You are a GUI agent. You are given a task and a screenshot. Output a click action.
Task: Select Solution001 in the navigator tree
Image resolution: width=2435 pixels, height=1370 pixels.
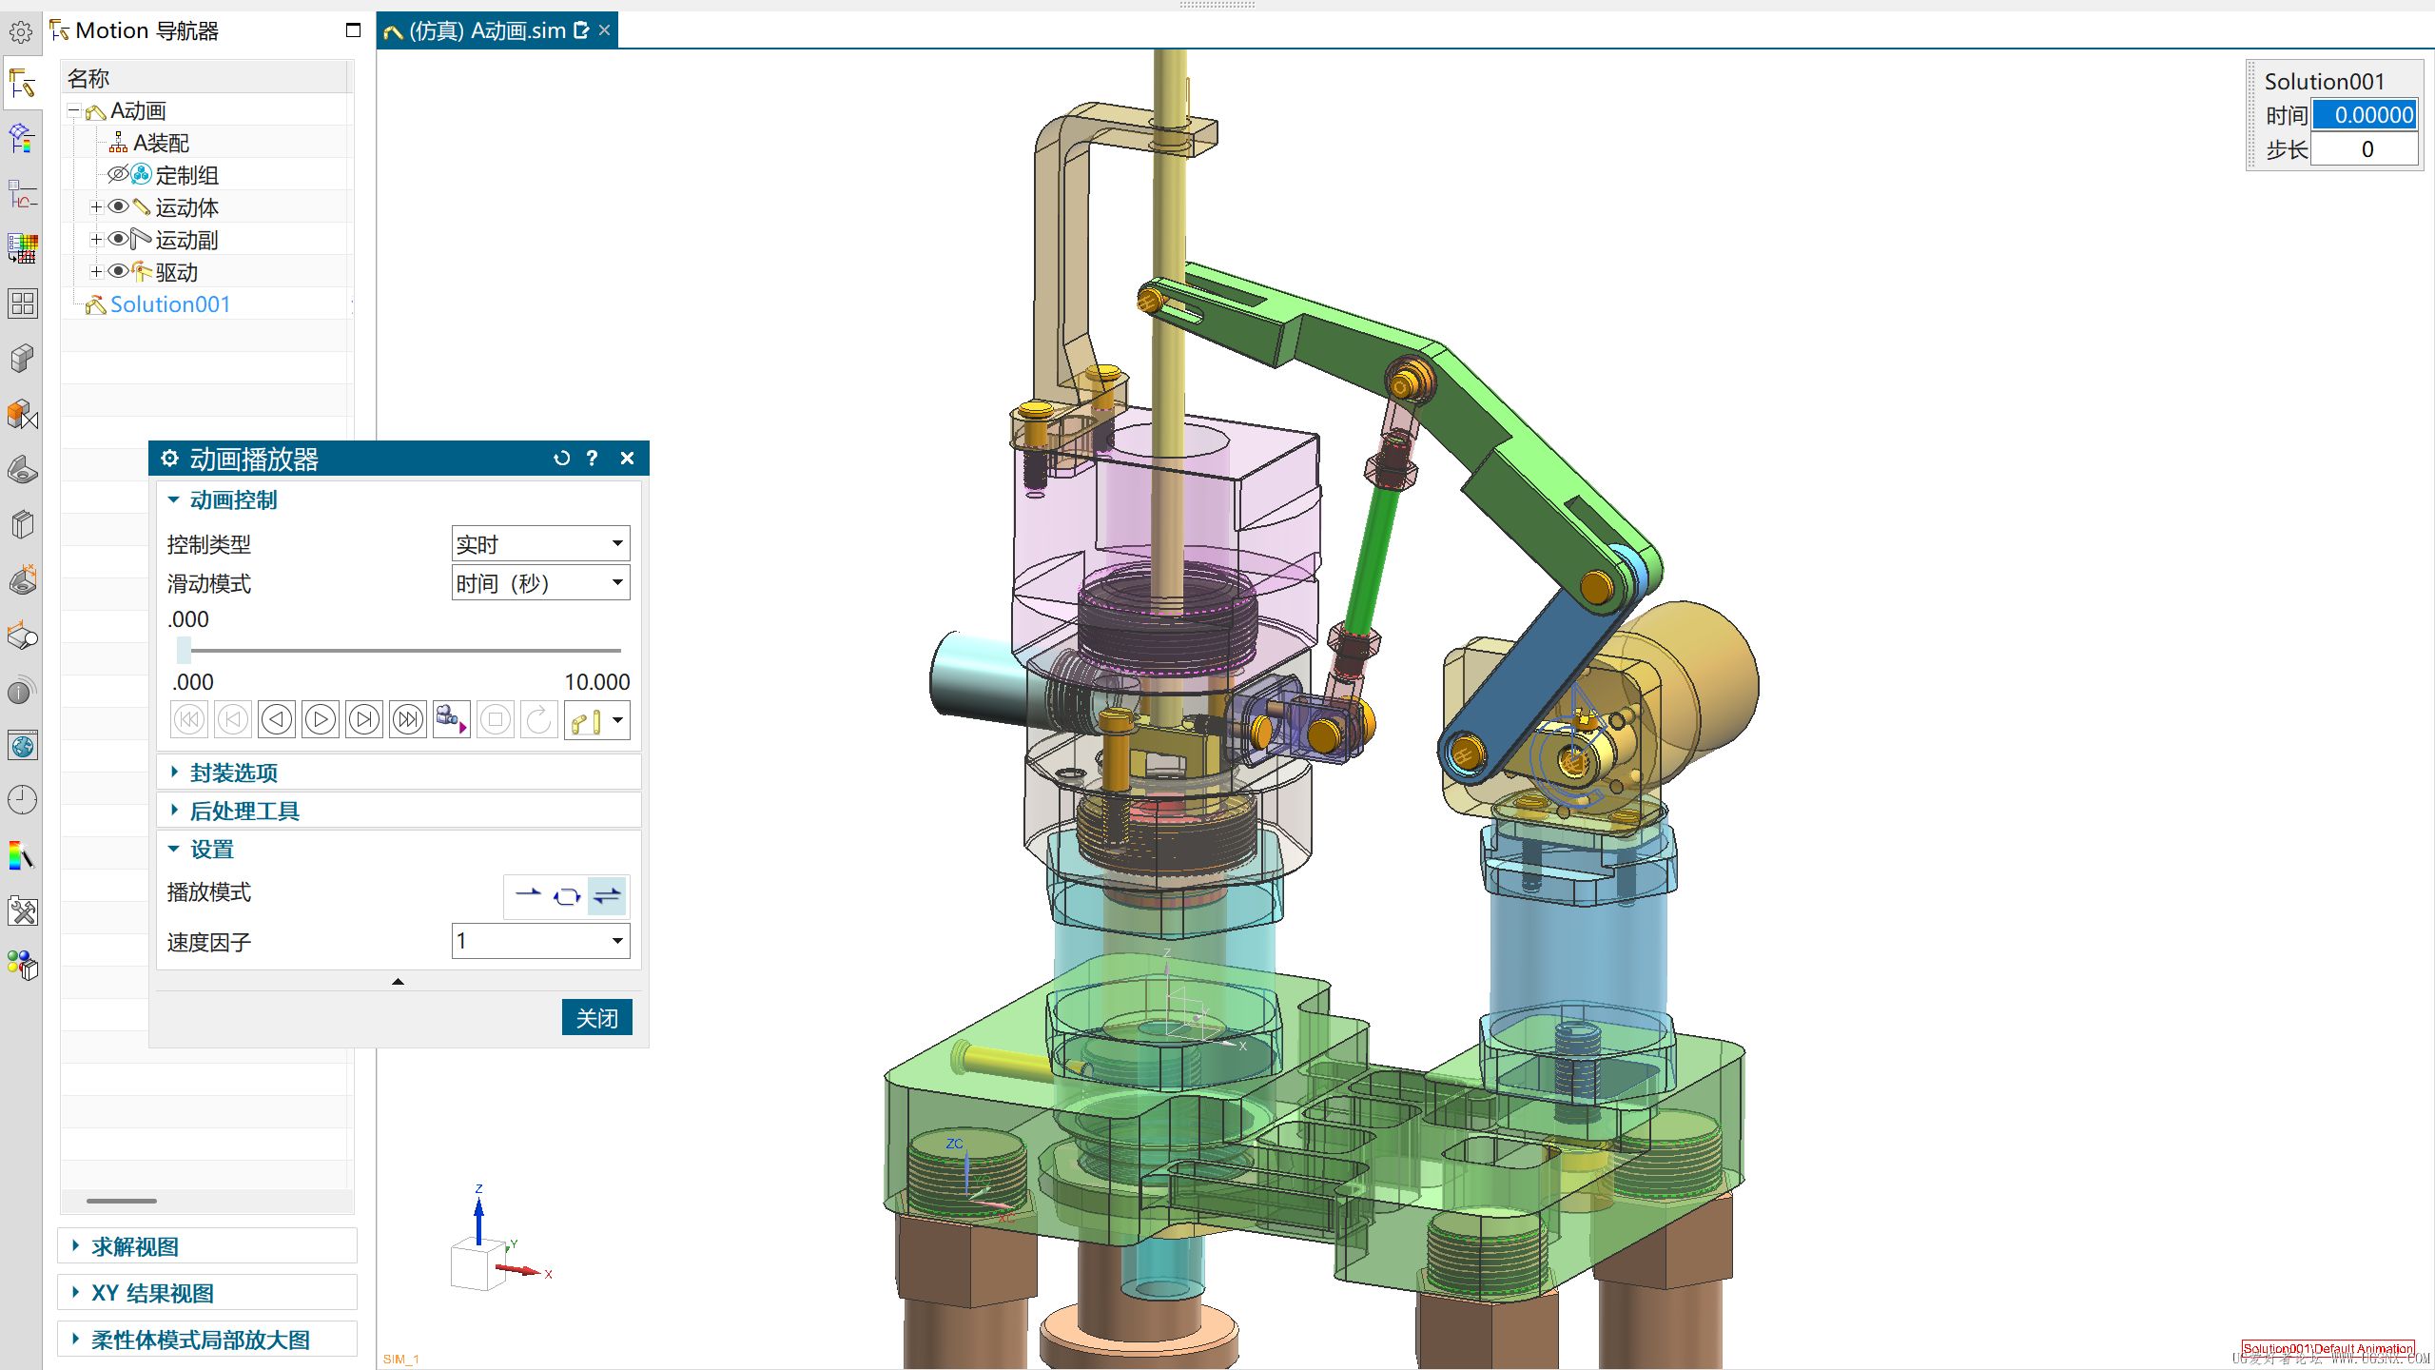click(x=169, y=304)
